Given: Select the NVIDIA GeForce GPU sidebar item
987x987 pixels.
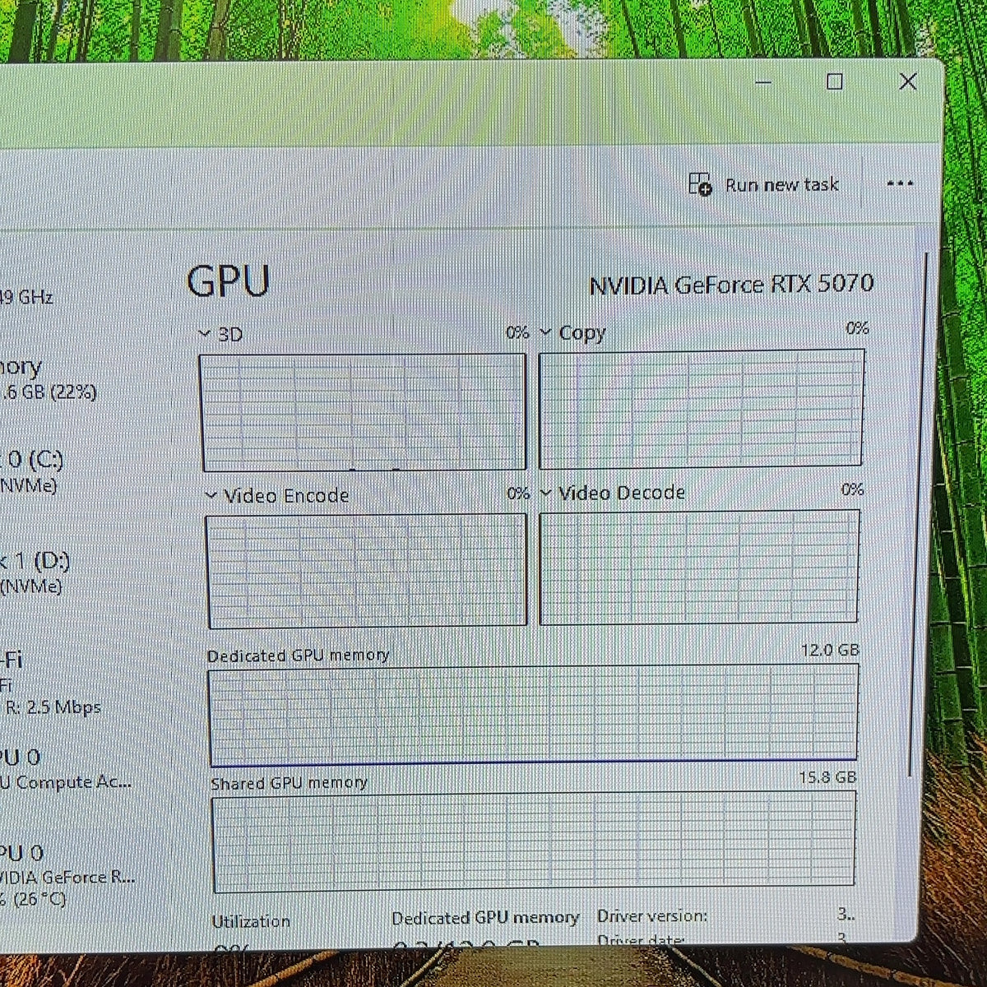Looking at the screenshot, I should tap(67, 874).
